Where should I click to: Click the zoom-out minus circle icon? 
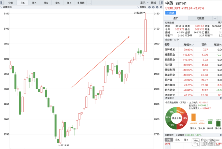point(149,7)
